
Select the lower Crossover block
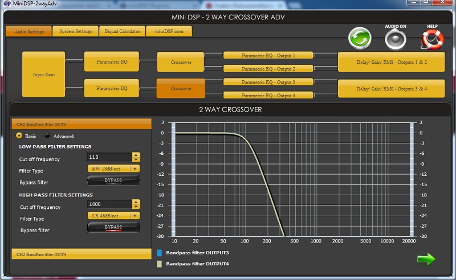(x=181, y=89)
